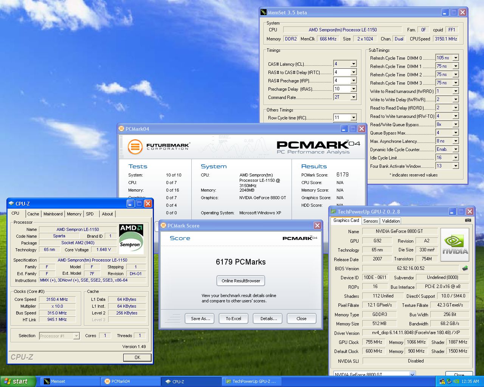Viewport: 484px width, 387px height.
Task: Open Four Bank Activate Window dropdown
Action: coord(456,166)
